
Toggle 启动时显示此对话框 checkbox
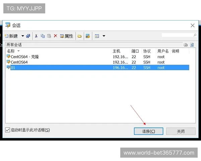click(7, 130)
